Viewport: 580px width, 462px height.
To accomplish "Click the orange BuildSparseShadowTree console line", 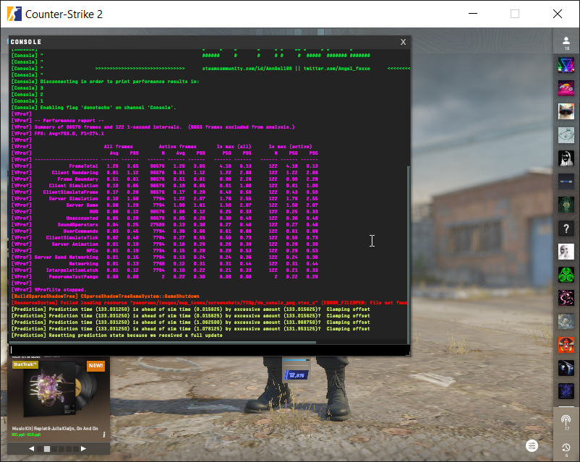I will (106, 296).
